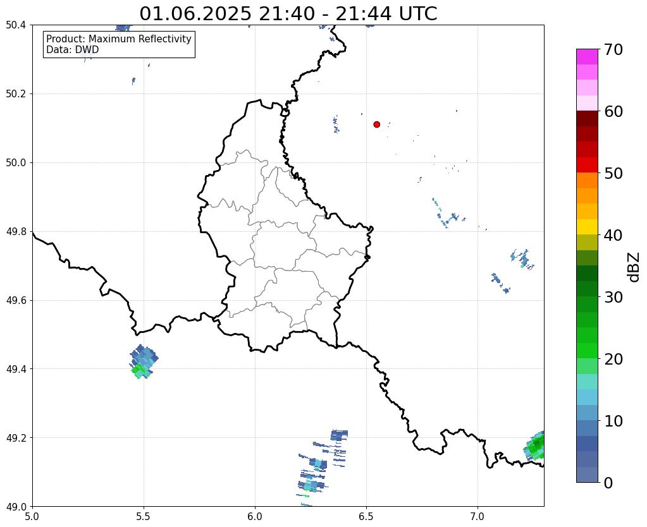647x527 pixels.
Task: Click the colorbar tick label 10
Action: pos(613,421)
